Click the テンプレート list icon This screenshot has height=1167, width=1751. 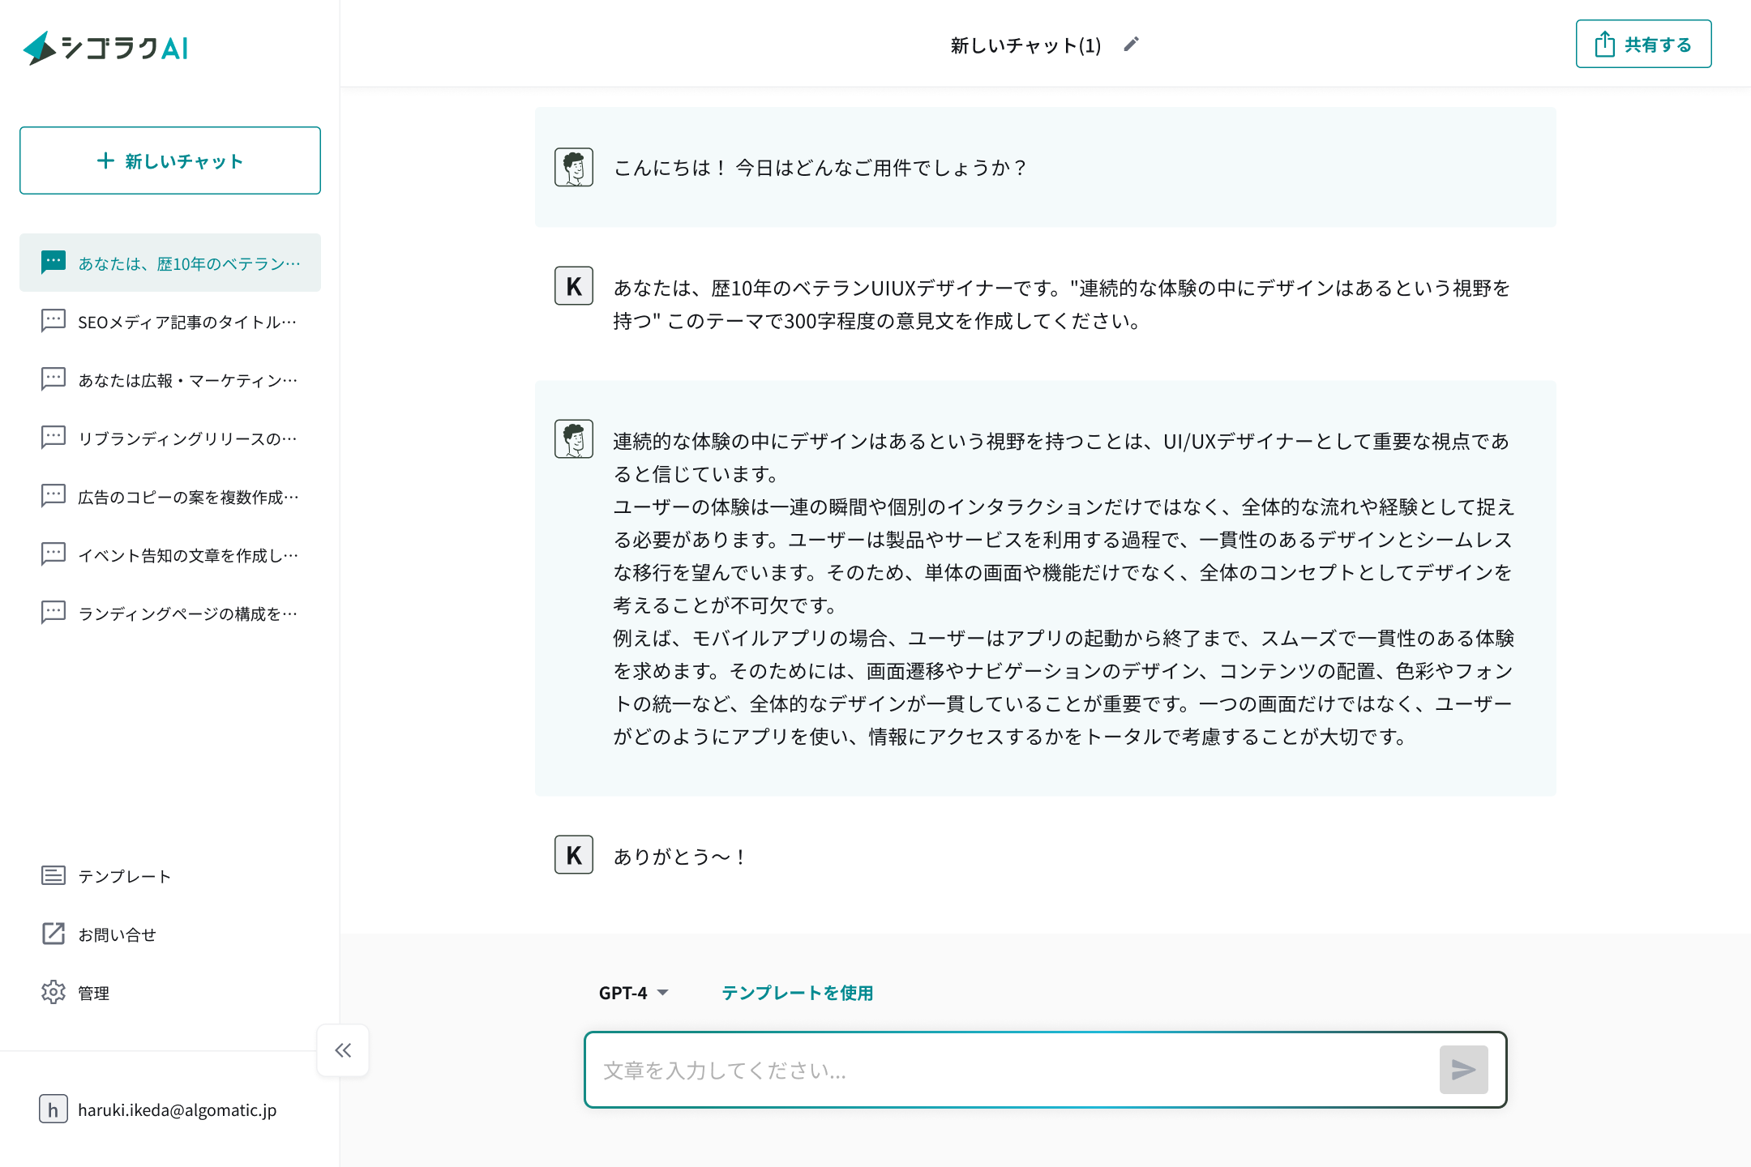point(54,875)
